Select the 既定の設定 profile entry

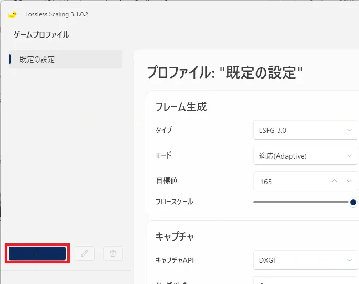(66, 59)
